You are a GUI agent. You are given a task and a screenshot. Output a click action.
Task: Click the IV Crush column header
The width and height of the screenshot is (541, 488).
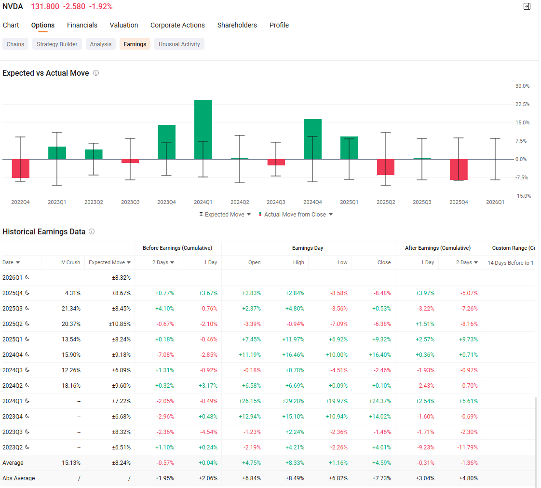70,262
